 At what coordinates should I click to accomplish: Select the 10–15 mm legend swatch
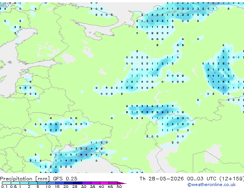point(51,183)
